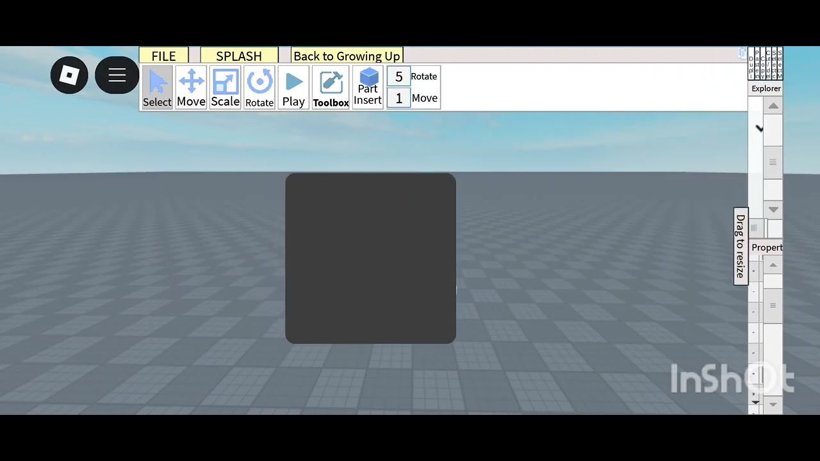Click the Cut/del button

(x=768, y=64)
